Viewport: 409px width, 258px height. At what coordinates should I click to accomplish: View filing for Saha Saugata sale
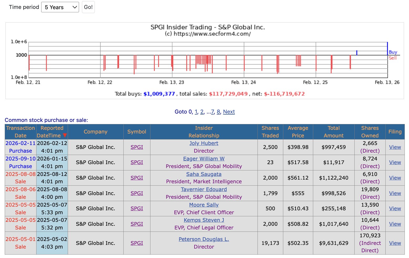pyautogui.click(x=395, y=178)
